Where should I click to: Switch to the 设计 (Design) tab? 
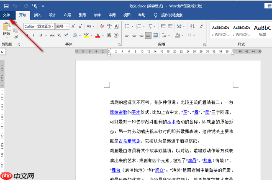pyautogui.click(x=52, y=15)
